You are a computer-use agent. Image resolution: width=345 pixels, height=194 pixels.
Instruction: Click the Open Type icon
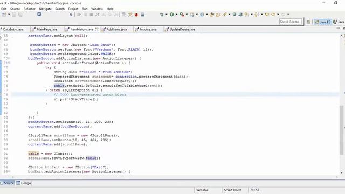coord(212,15)
